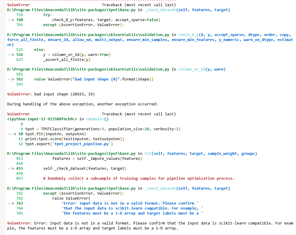Click line 762 'raise ValueError(' statement
Viewport: 296px width, 235px height.
click(71, 198)
